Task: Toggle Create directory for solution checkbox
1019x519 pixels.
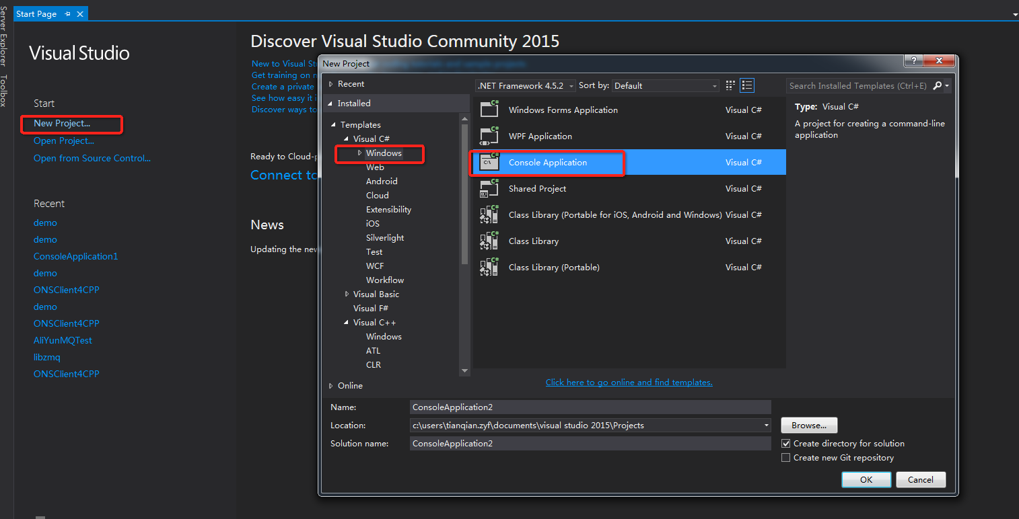Action: point(785,444)
